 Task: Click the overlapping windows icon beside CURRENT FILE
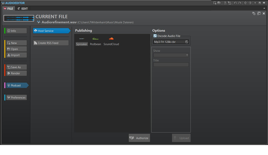click(254, 13)
